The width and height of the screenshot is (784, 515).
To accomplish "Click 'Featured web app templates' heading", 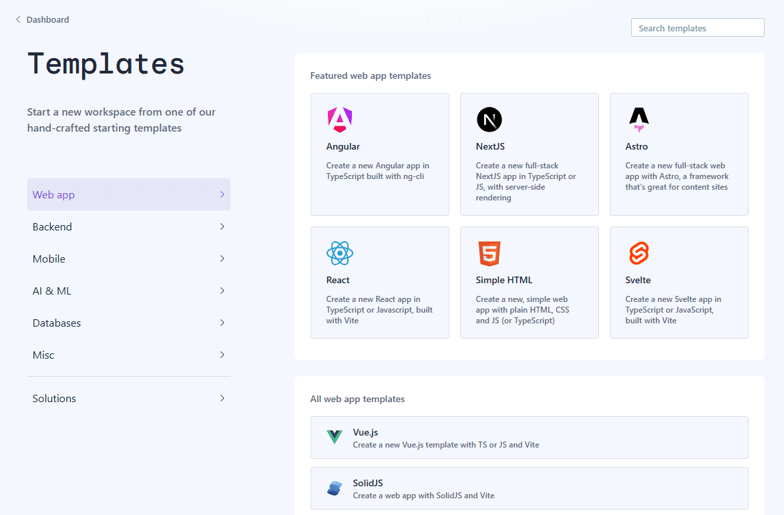I will pyautogui.click(x=371, y=75).
